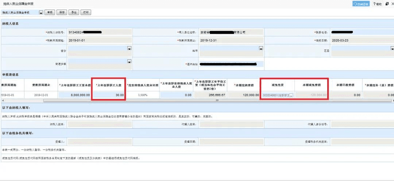This screenshot has width=394, height=181.
Task: Expand the 地市 city dropdown
Action: point(261,48)
